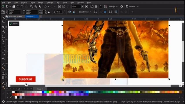The image size is (185, 104).
Task: Select the Crop tool
Action: pyautogui.click(x=3, y=27)
